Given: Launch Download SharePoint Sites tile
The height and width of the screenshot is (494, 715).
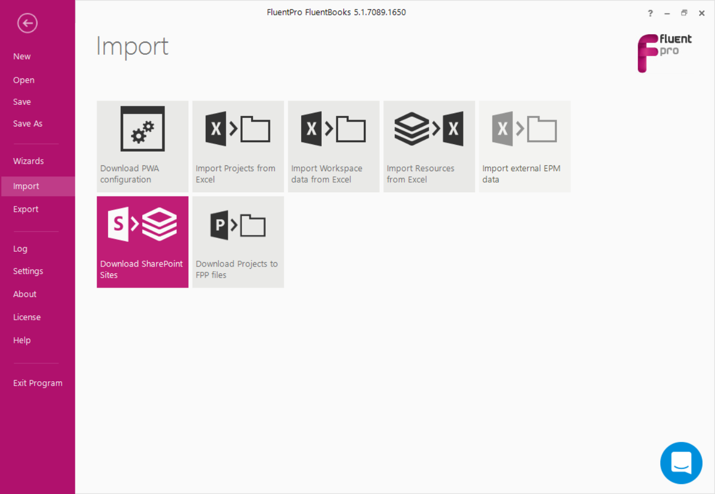Looking at the screenshot, I should 142,242.
